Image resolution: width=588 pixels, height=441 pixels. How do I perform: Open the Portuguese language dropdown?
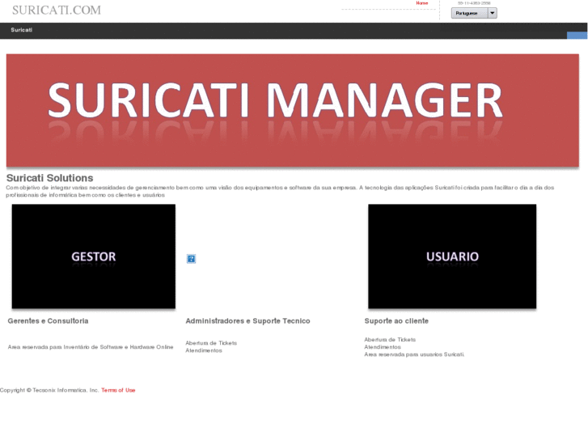click(474, 13)
